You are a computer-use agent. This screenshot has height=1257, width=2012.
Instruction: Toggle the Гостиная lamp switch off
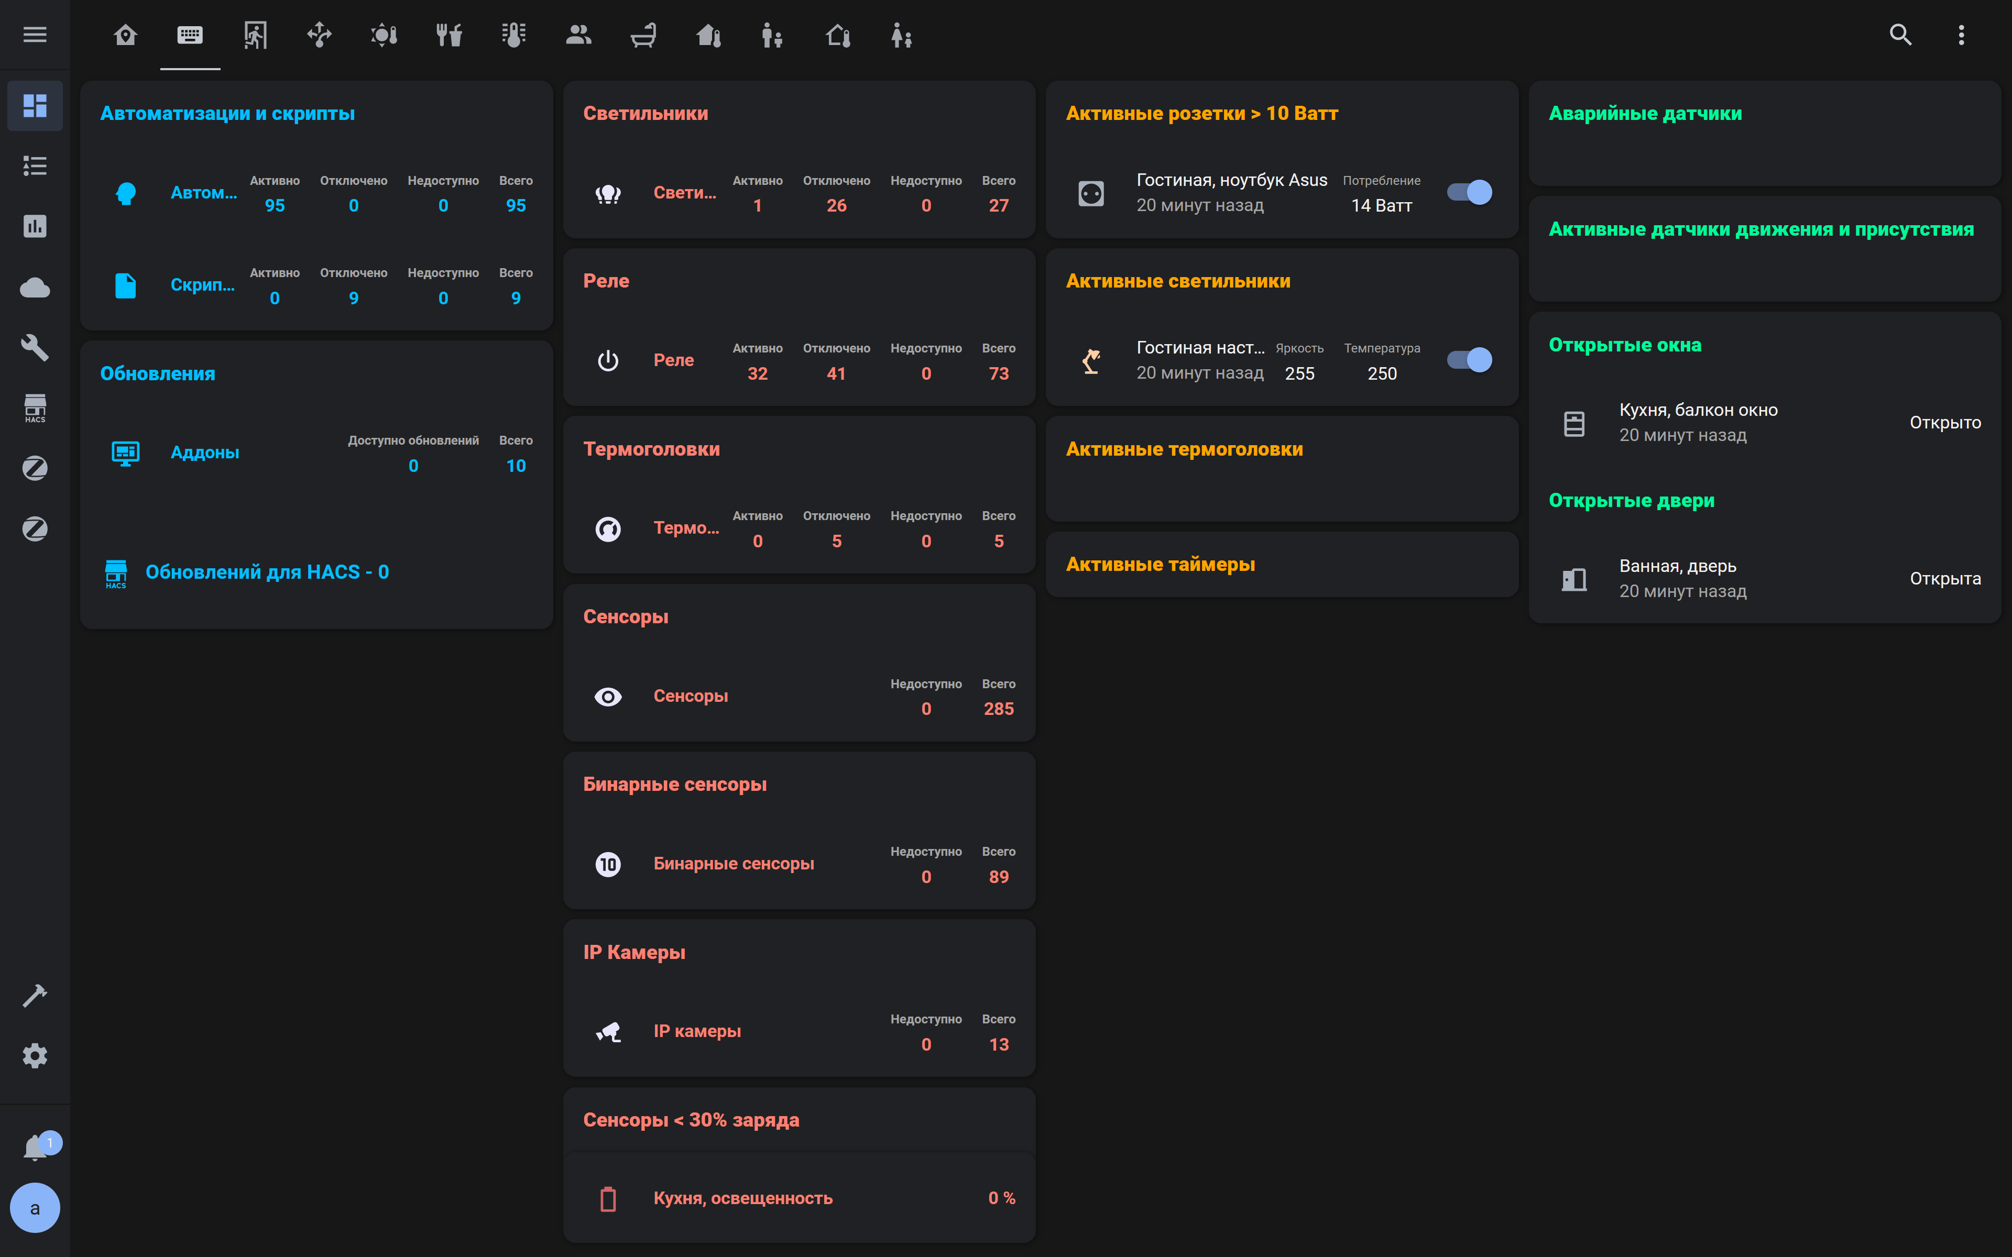coord(1469,360)
